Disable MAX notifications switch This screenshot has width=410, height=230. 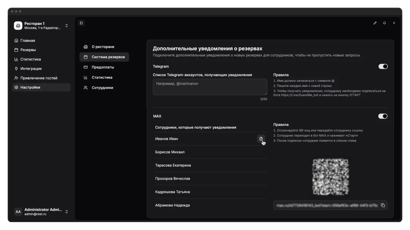(x=383, y=116)
